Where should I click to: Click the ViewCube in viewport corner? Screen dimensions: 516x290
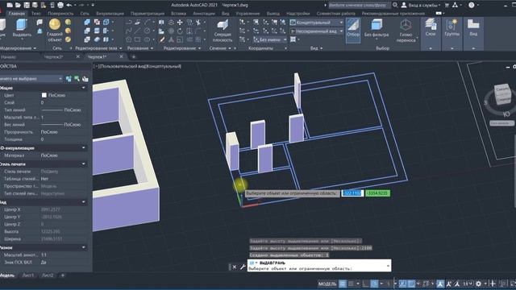(x=502, y=95)
